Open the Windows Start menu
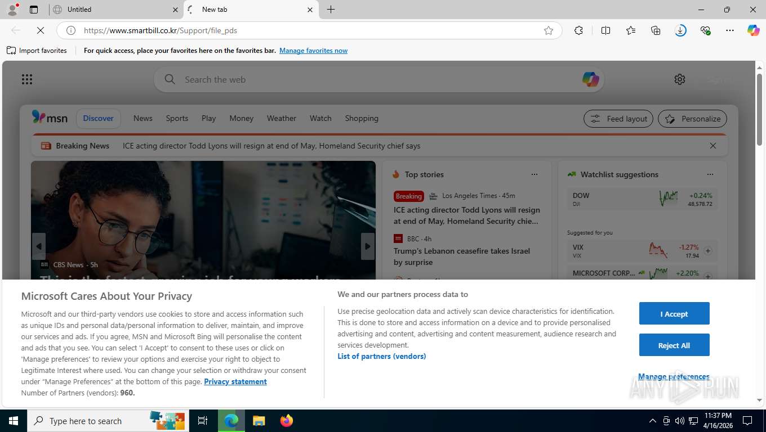Viewport: 766px width, 432px height. [13, 421]
